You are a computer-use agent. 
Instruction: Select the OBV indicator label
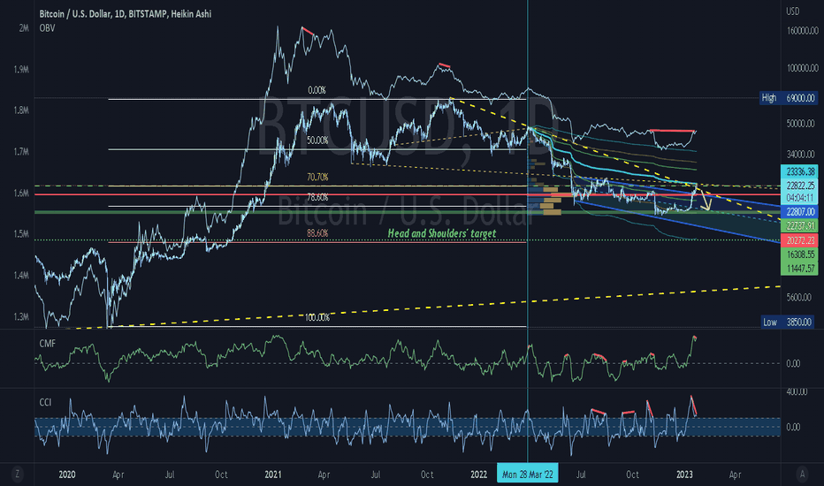coord(47,28)
